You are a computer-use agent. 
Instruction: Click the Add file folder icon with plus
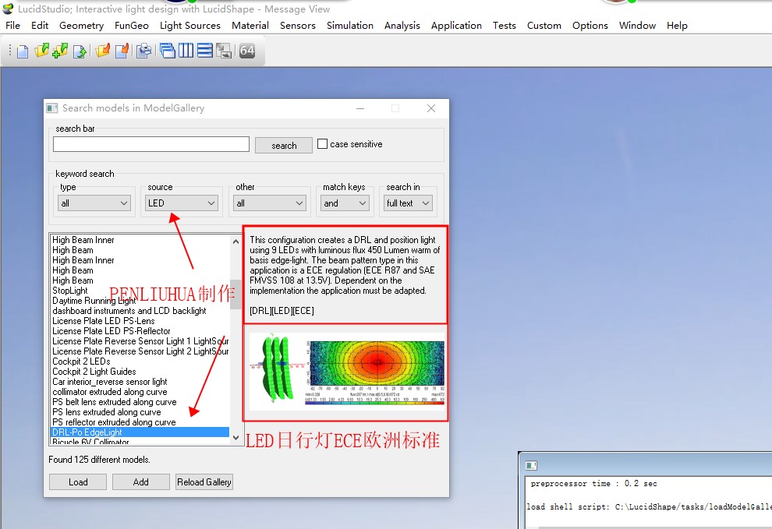pyautogui.click(x=60, y=51)
